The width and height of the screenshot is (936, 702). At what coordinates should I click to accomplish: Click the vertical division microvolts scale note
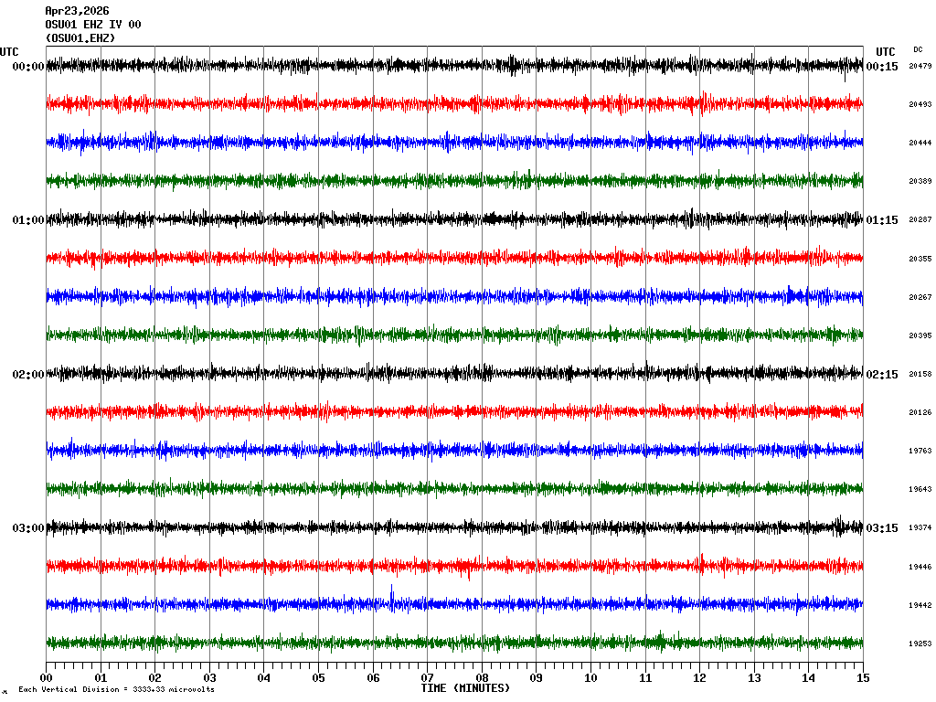116,689
